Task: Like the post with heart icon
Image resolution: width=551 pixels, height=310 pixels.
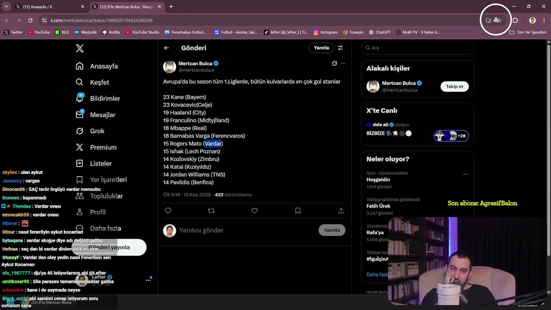Action: [254, 211]
